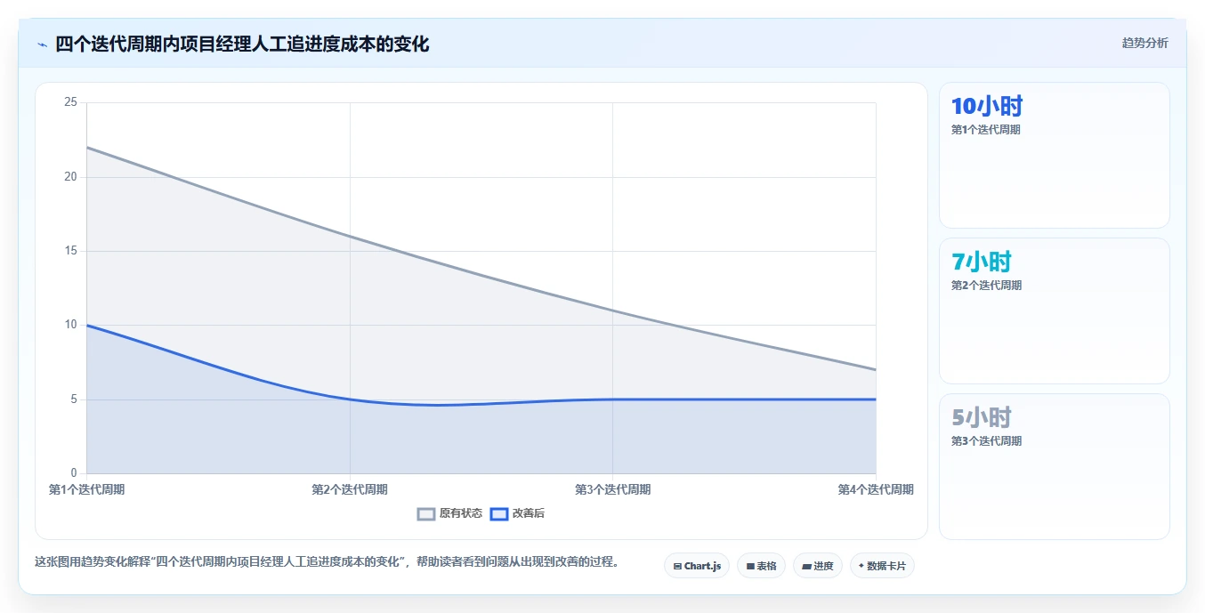The image size is (1205, 613).
Task: Open the 7小时 data card
Action: 1054,311
